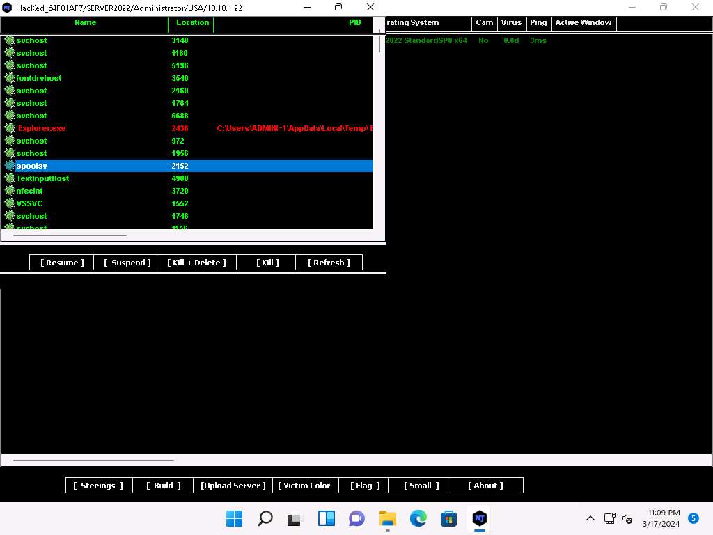
Task: Click the Active Window column header
Action: [x=583, y=23]
